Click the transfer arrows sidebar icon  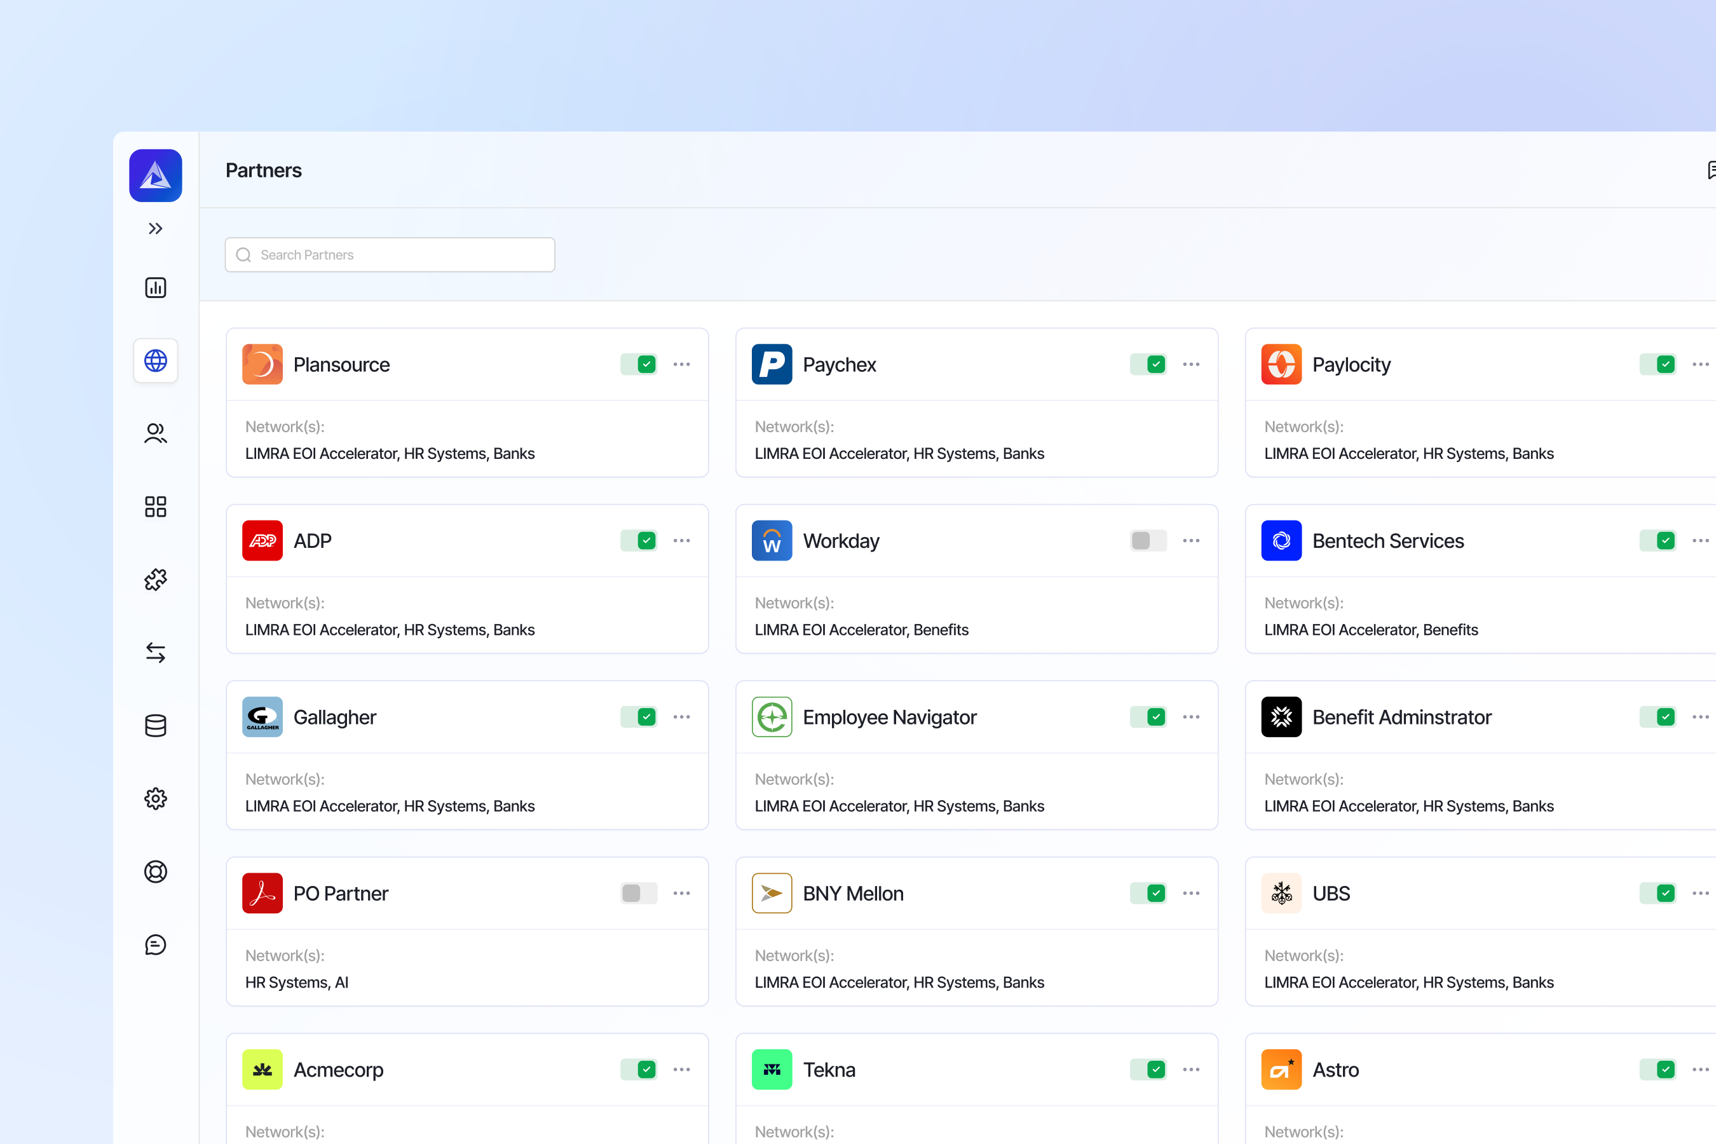point(156,652)
